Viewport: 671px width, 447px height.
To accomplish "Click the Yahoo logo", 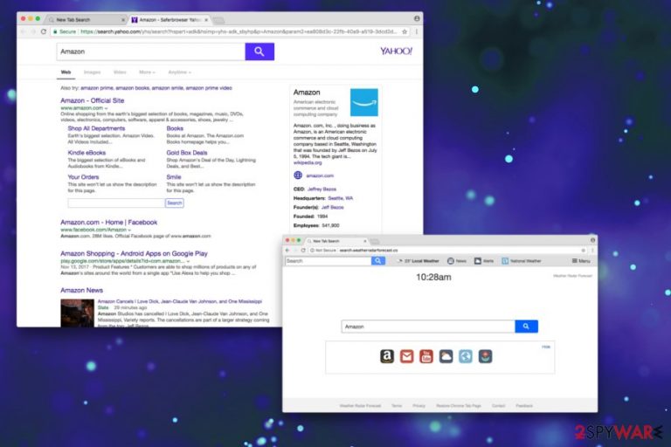I will click(x=397, y=52).
